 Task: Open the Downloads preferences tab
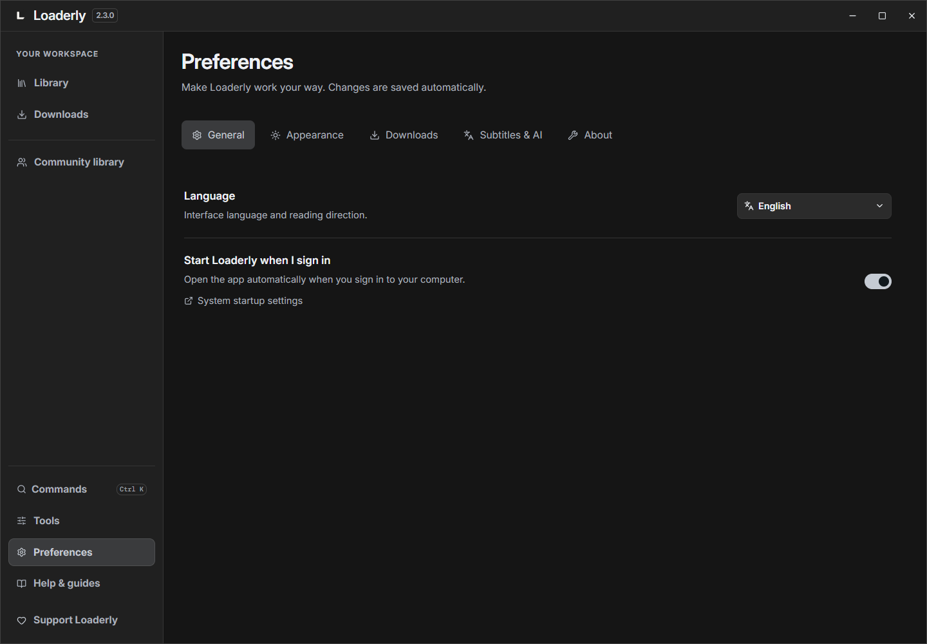404,135
